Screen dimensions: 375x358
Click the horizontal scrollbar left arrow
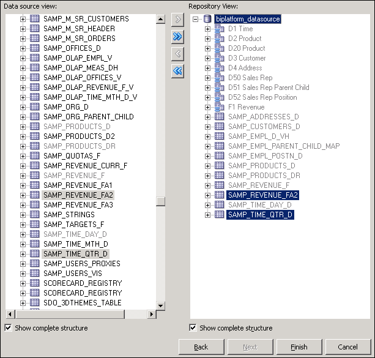[10, 314]
